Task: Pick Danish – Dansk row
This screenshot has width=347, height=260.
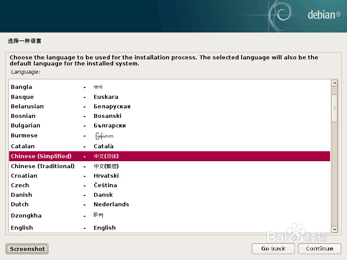Action: (170, 195)
